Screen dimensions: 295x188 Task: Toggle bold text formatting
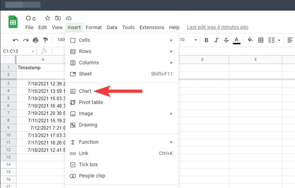click(x=206, y=40)
